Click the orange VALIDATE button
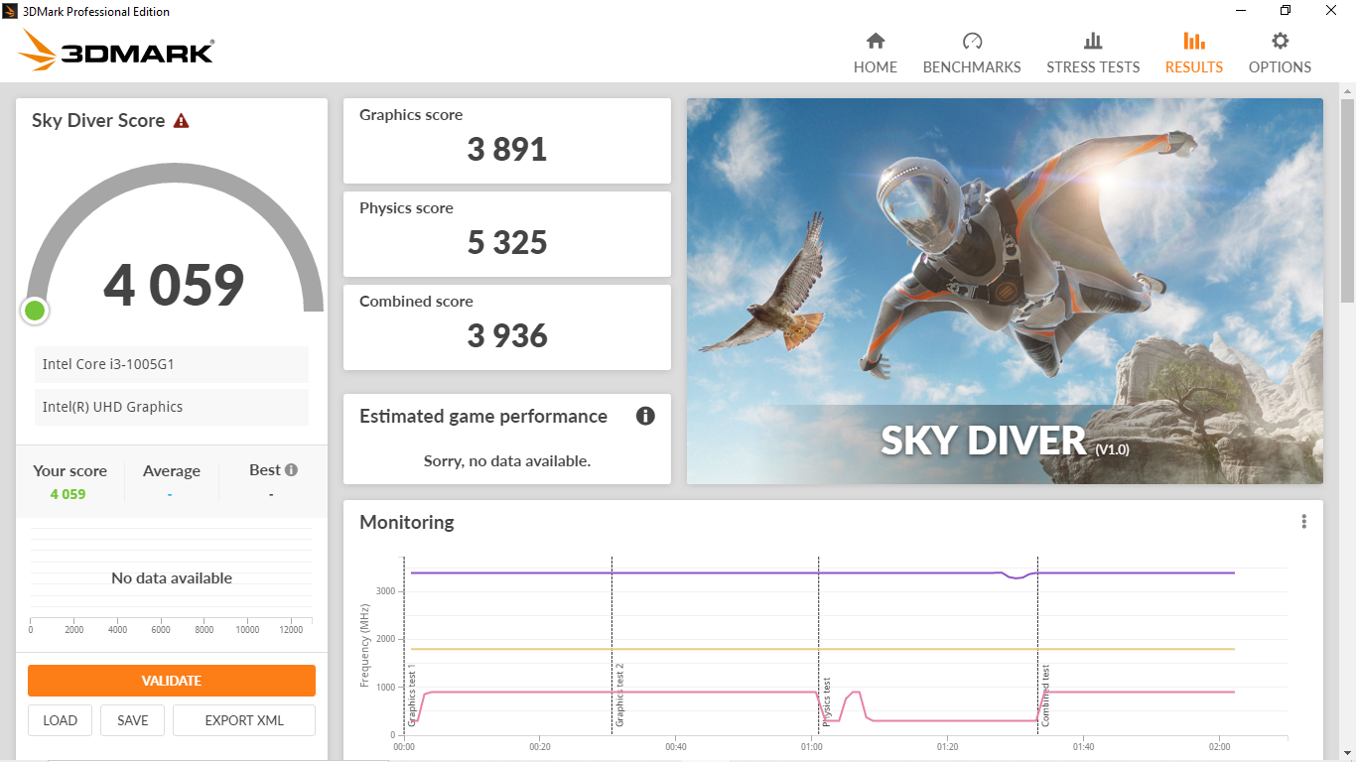 point(172,681)
